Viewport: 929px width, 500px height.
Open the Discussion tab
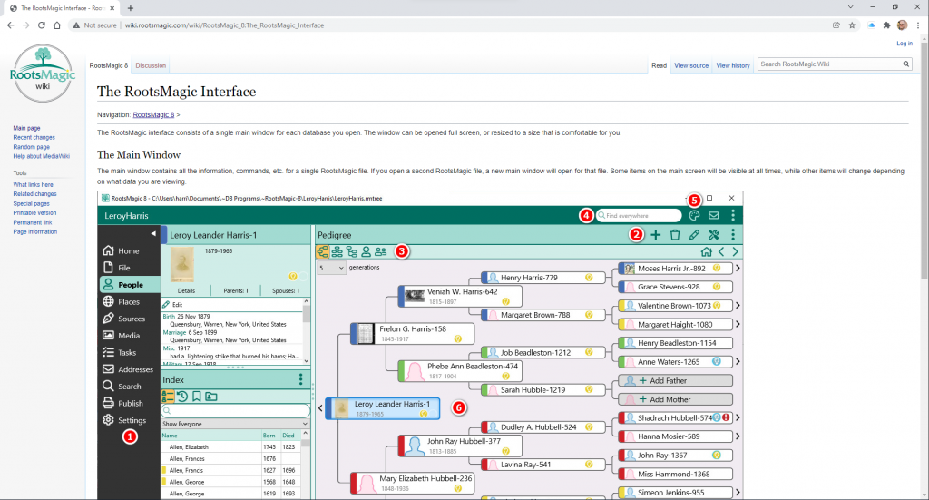[151, 65]
